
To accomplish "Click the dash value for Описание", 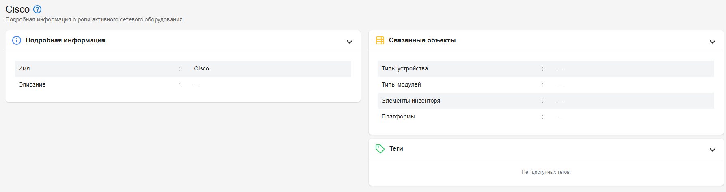I will [x=197, y=85].
